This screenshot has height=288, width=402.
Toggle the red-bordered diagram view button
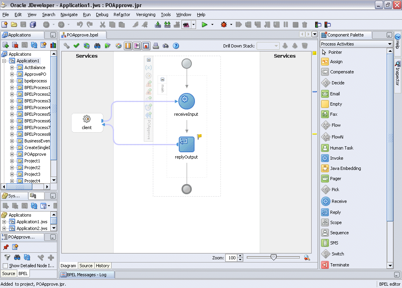146,46
